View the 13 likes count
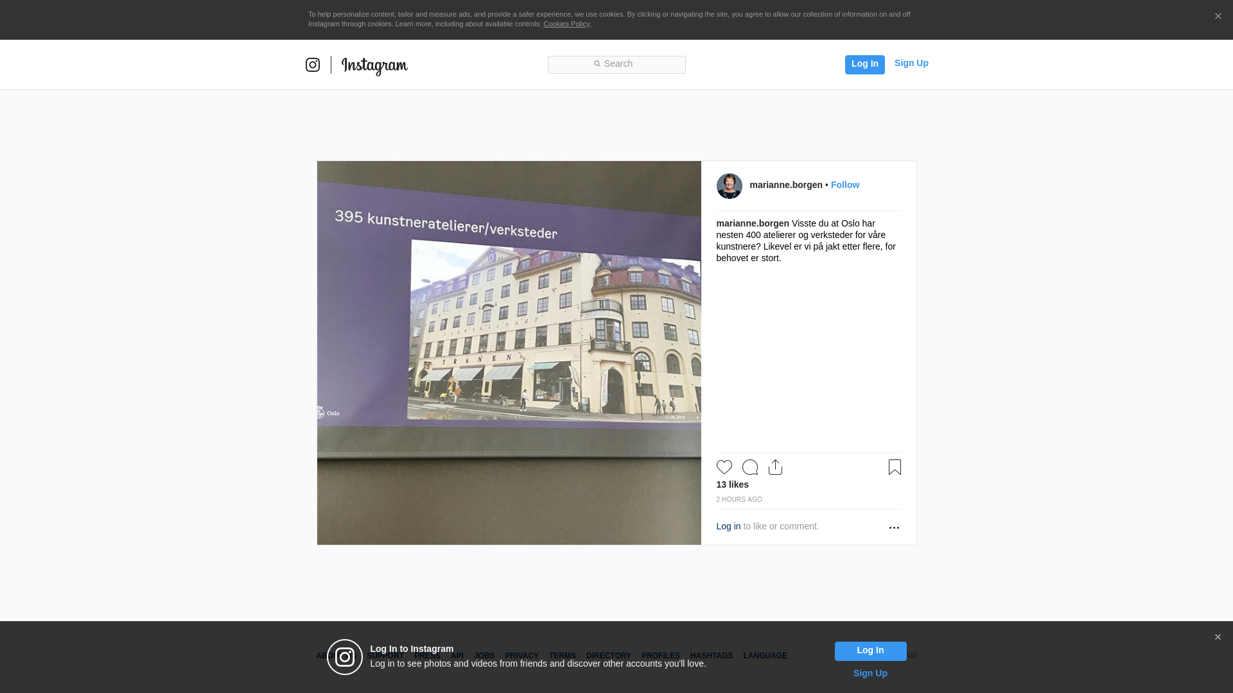 pyautogui.click(x=732, y=484)
